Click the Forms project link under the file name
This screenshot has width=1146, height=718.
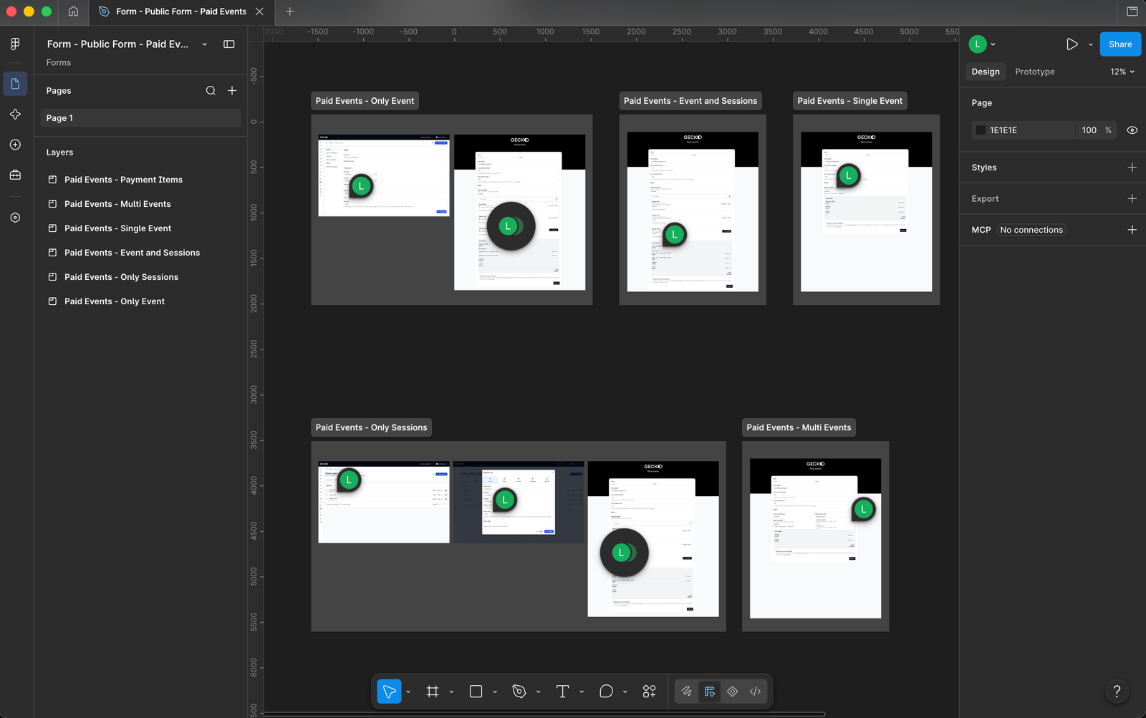[x=59, y=63]
